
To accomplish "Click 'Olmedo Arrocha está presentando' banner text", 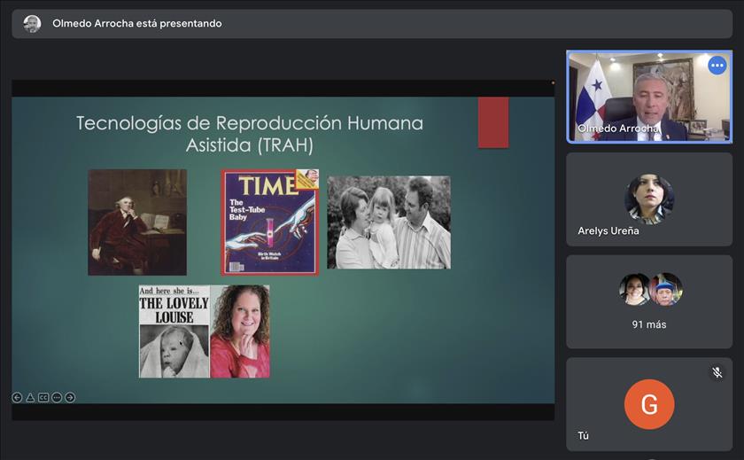I will click(137, 23).
